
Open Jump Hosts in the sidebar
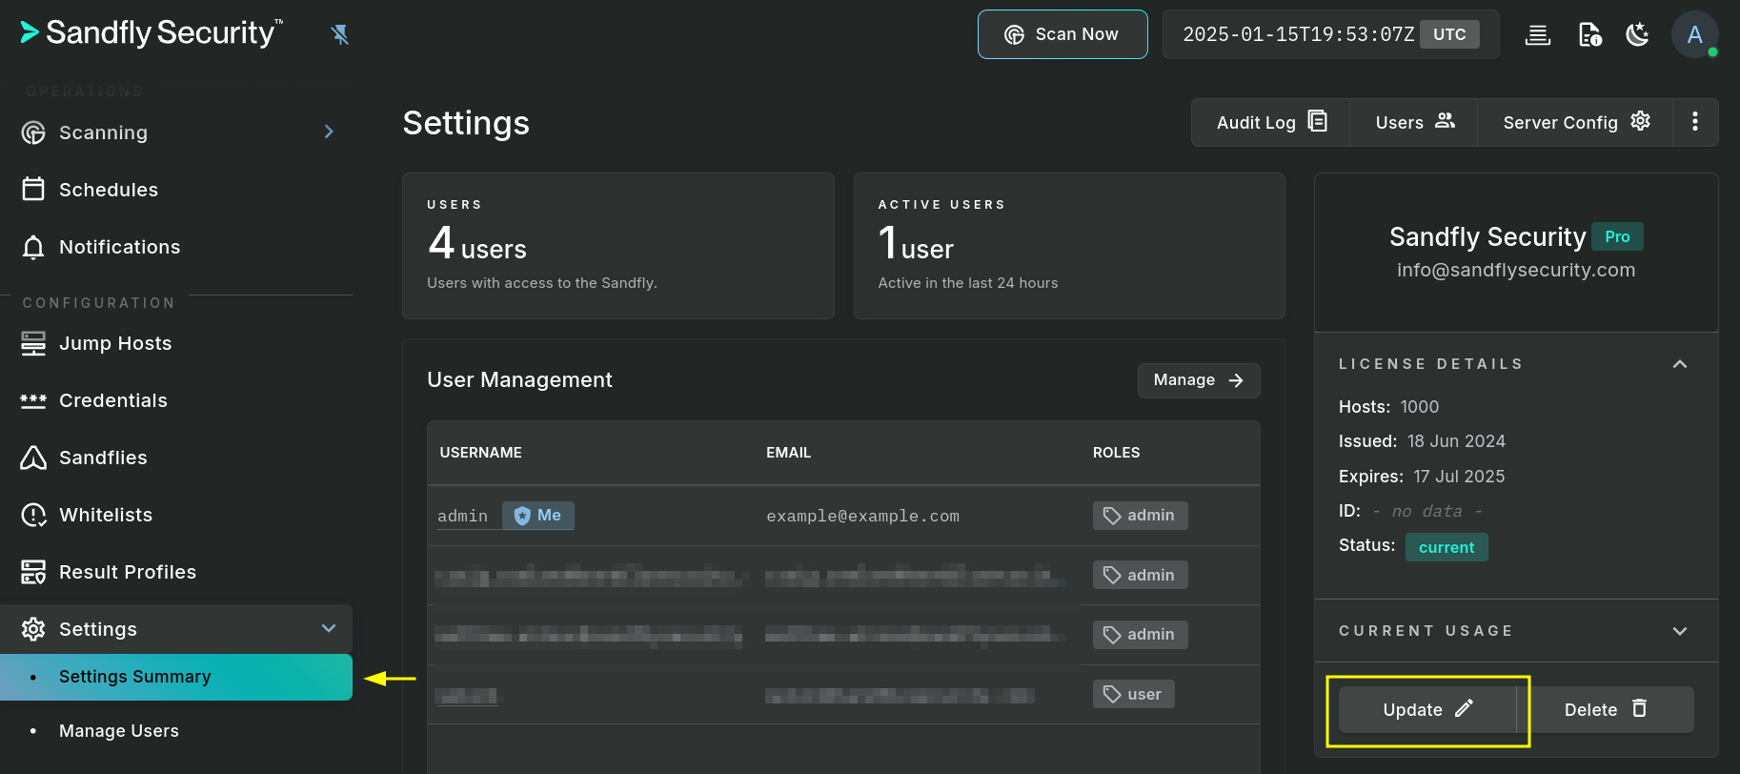(x=176, y=343)
